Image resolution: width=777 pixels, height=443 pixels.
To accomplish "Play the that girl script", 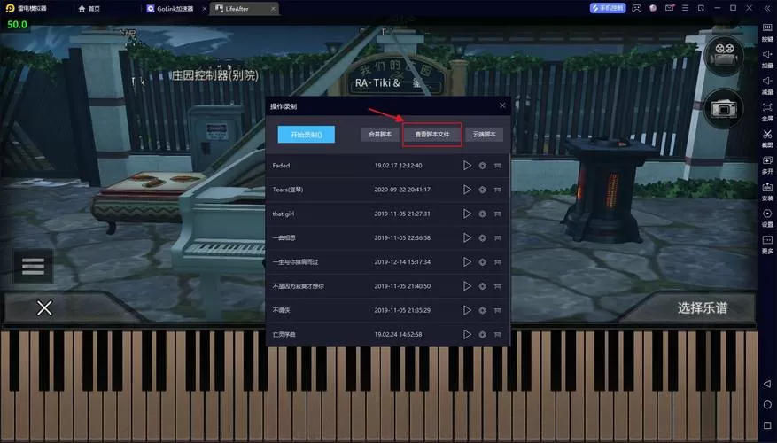I will point(467,214).
